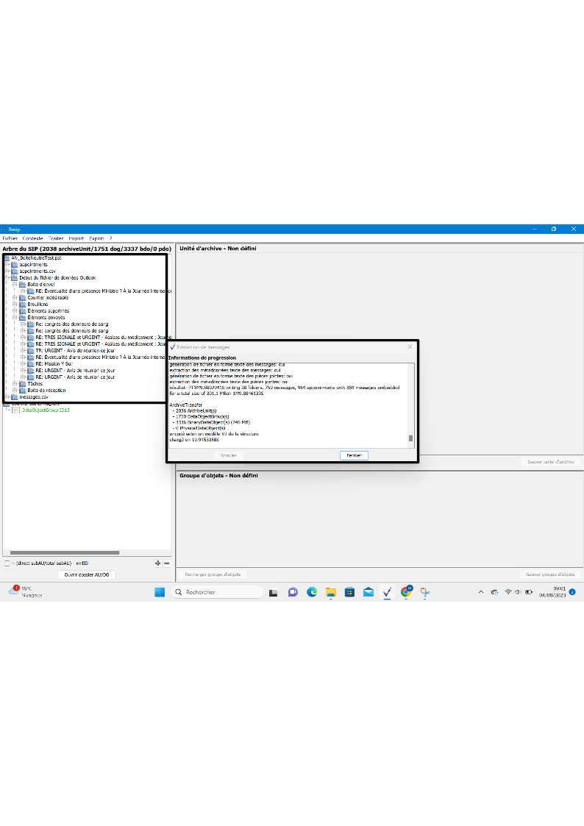Select RE: Mission Y Bur message icon
The height and width of the screenshot is (826, 584).
[31, 363]
